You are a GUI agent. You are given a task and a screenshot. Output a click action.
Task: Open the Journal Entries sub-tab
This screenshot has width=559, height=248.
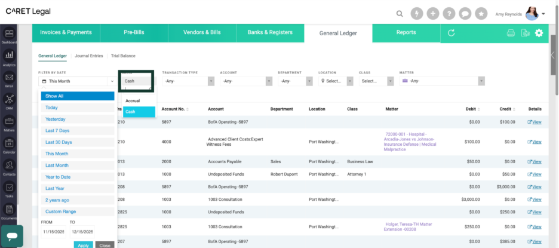click(x=89, y=56)
